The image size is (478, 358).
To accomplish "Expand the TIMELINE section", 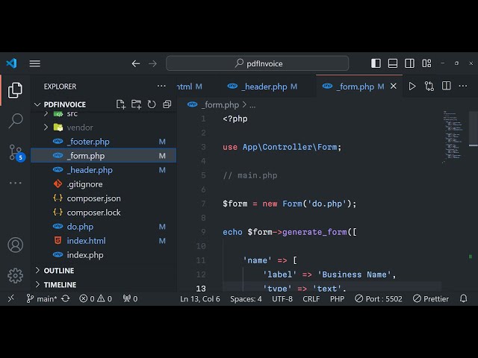I will [x=60, y=285].
